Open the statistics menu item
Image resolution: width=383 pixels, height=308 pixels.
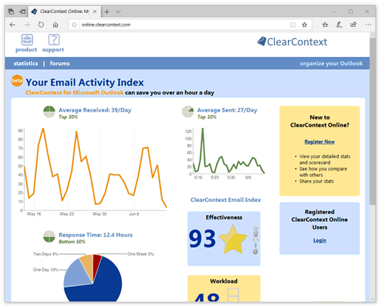(26, 63)
